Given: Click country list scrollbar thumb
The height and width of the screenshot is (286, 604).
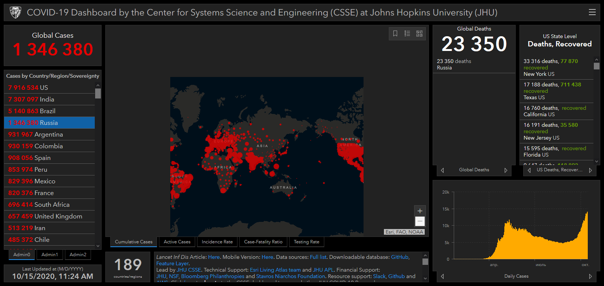Looking at the screenshot, I should click(98, 93).
